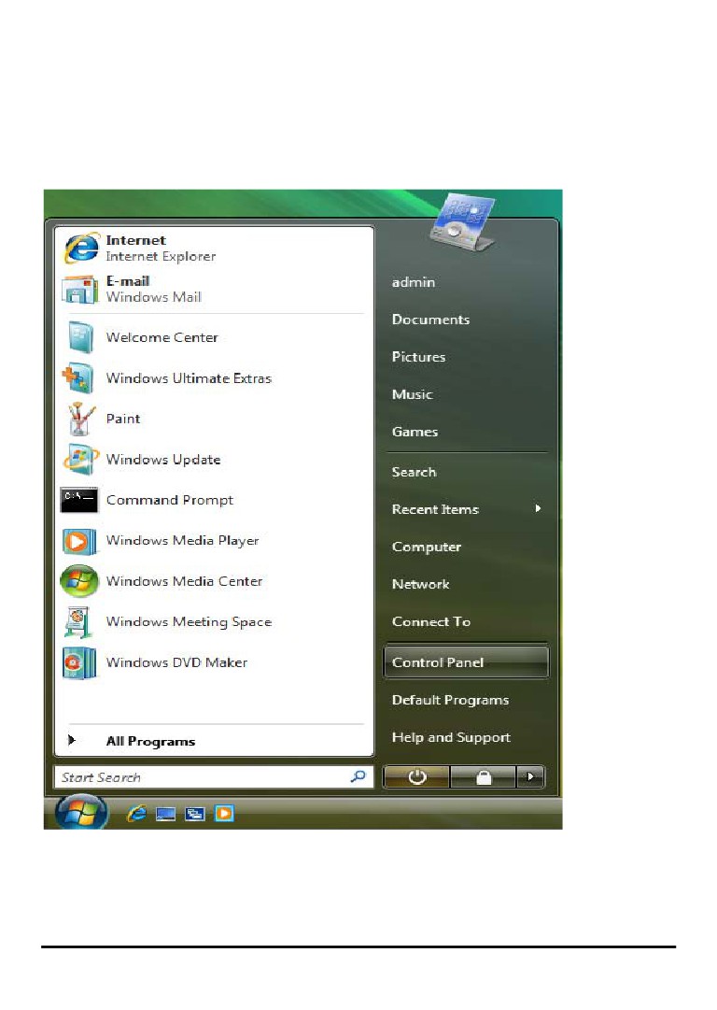The height and width of the screenshot is (1010, 717).
Task: Open Help and Support link
Action: (x=451, y=737)
